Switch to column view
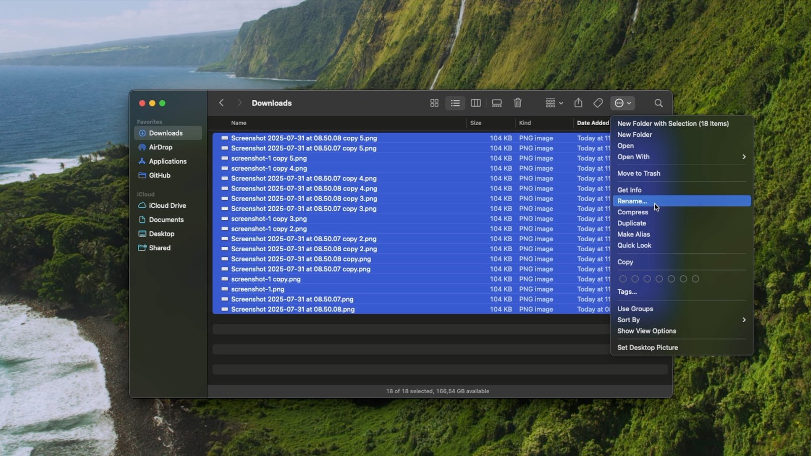The image size is (811, 456). pyautogui.click(x=475, y=103)
